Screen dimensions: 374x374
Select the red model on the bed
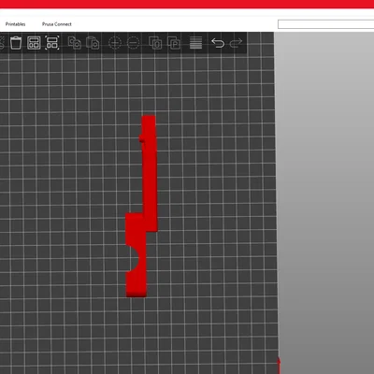click(x=149, y=187)
